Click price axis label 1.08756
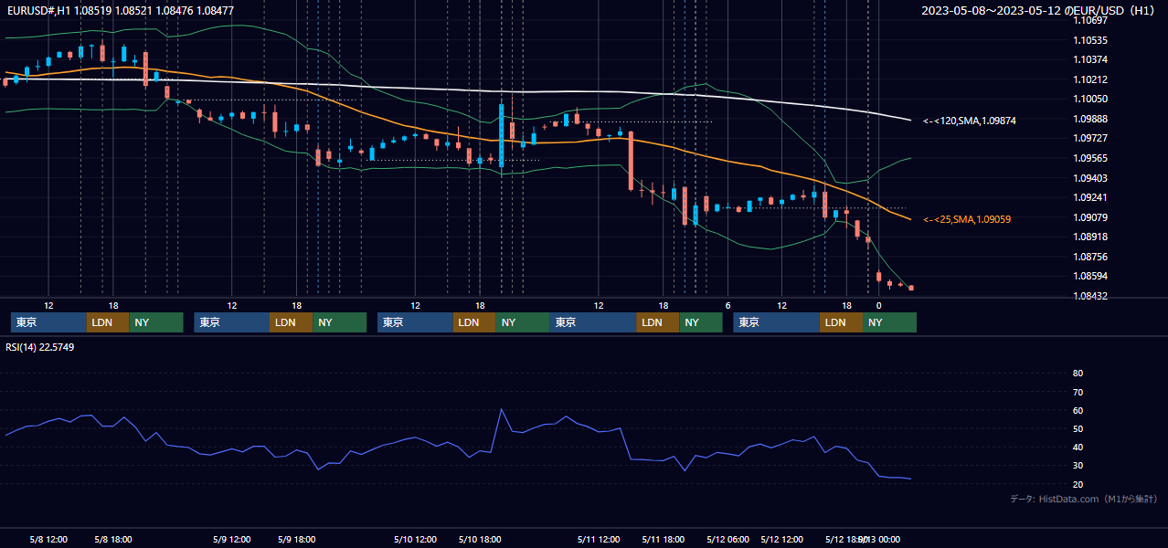This screenshot has height=548, width=1168. tap(1090, 257)
